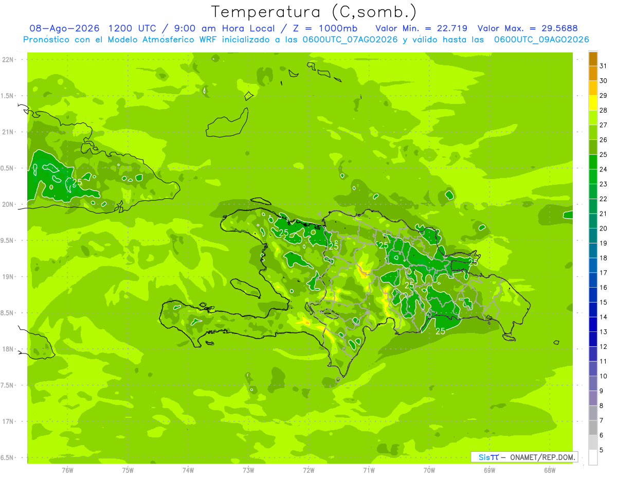Viewport: 617px width, 477px height.
Task: Click the '5' legend scale value
Action: point(602,450)
